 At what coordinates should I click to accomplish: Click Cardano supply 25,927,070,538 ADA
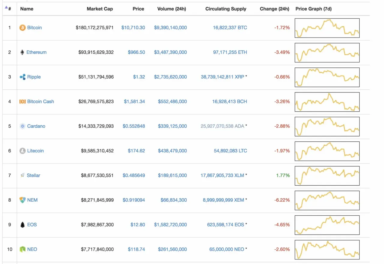[x=223, y=126]
